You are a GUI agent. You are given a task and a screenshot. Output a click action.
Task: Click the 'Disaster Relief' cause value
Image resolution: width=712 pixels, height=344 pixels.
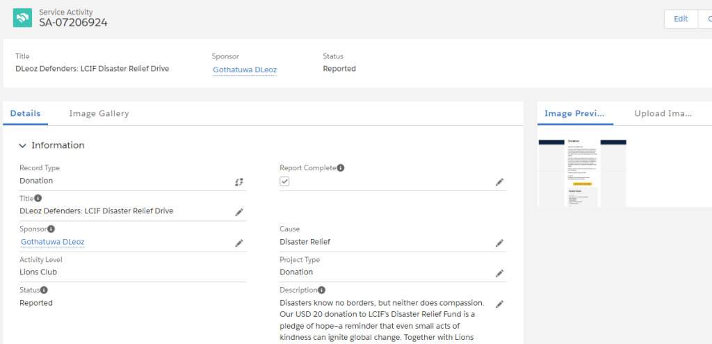[305, 242]
